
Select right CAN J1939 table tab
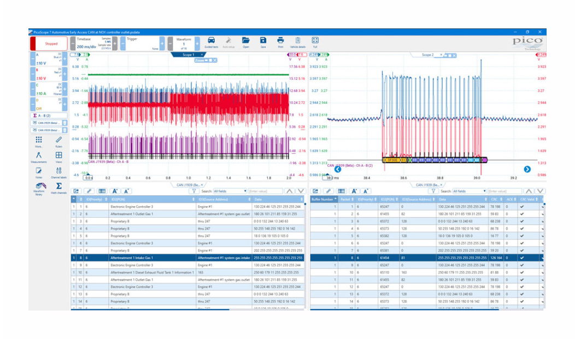(x=427, y=185)
